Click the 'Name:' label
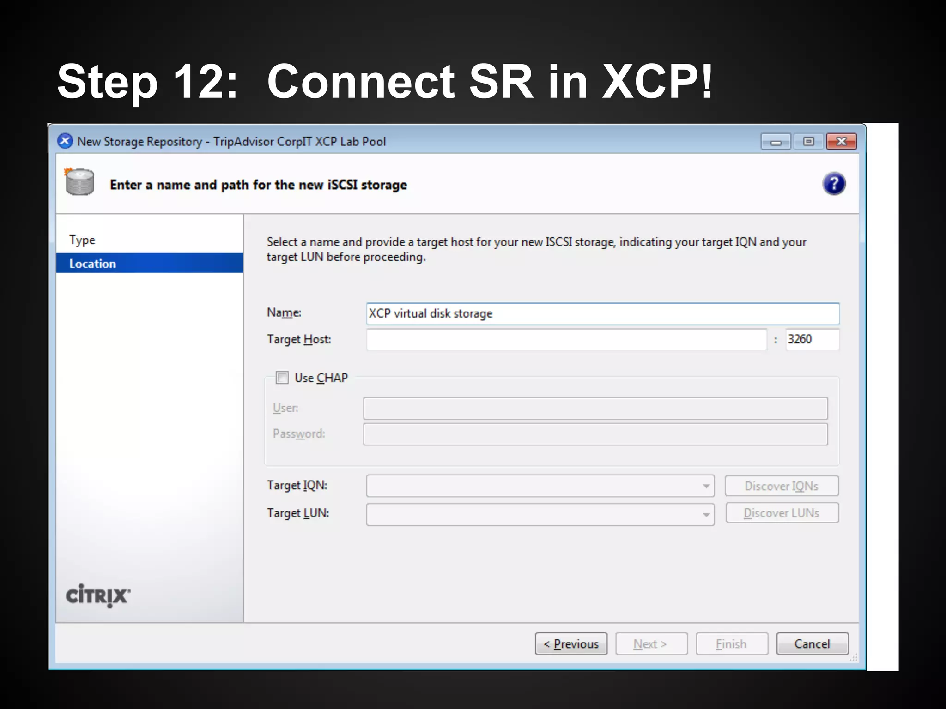Image resolution: width=946 pixels, height=709 pixels. click(284, 313)
